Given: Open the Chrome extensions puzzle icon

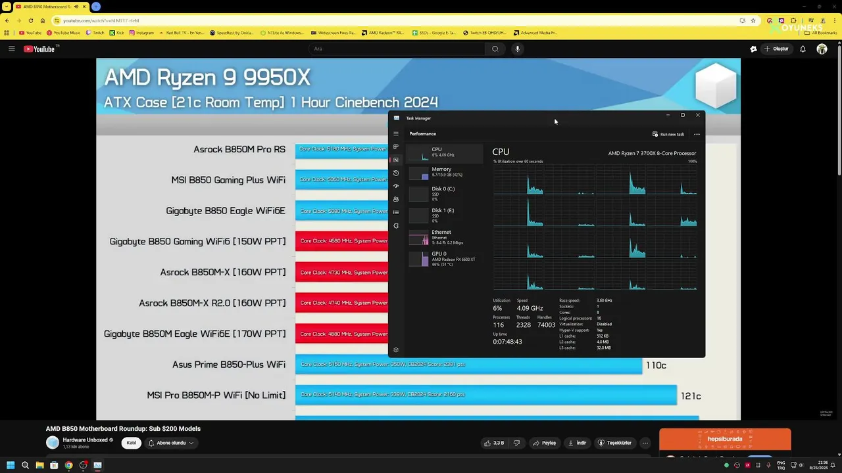Looking at the screenshot, I should (x=793, y=20).
